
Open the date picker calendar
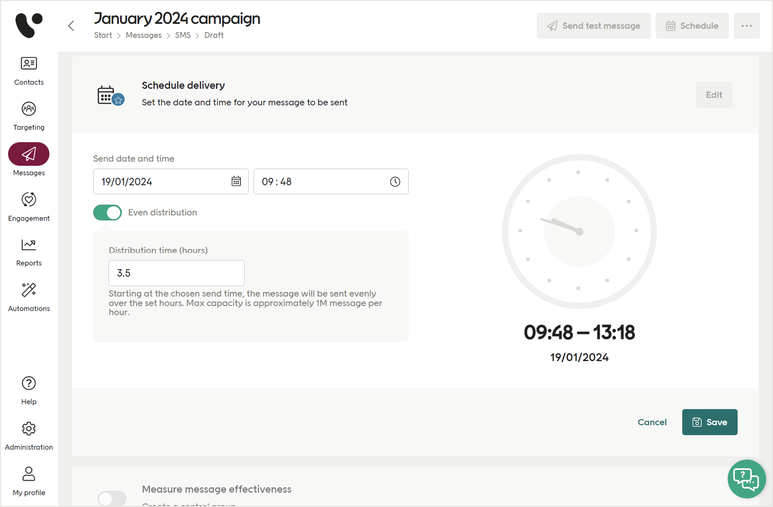point(236,181)
